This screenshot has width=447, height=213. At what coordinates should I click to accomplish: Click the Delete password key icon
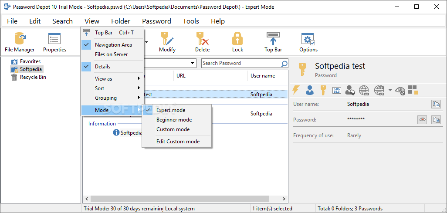(203, 38)
